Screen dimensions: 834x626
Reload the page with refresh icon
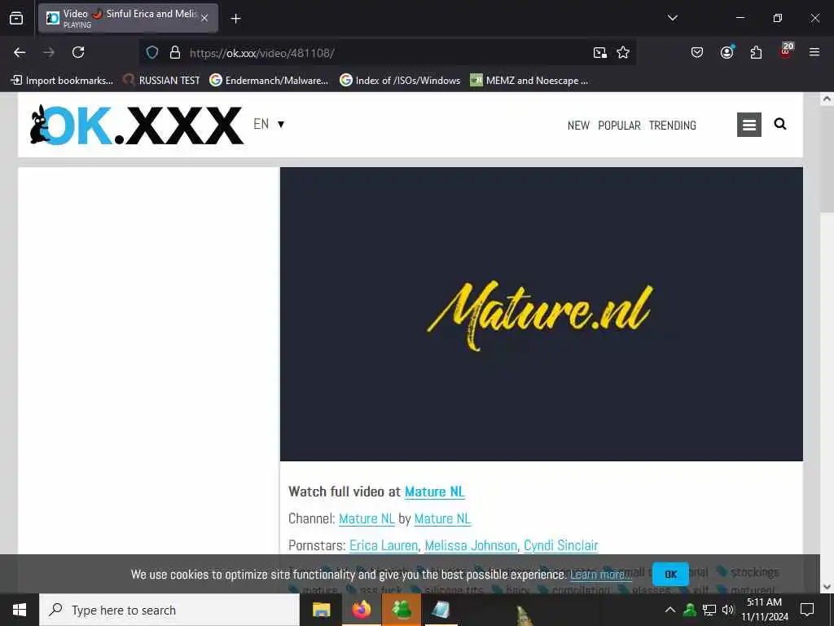pyautogui.click(x=78, y=52)
